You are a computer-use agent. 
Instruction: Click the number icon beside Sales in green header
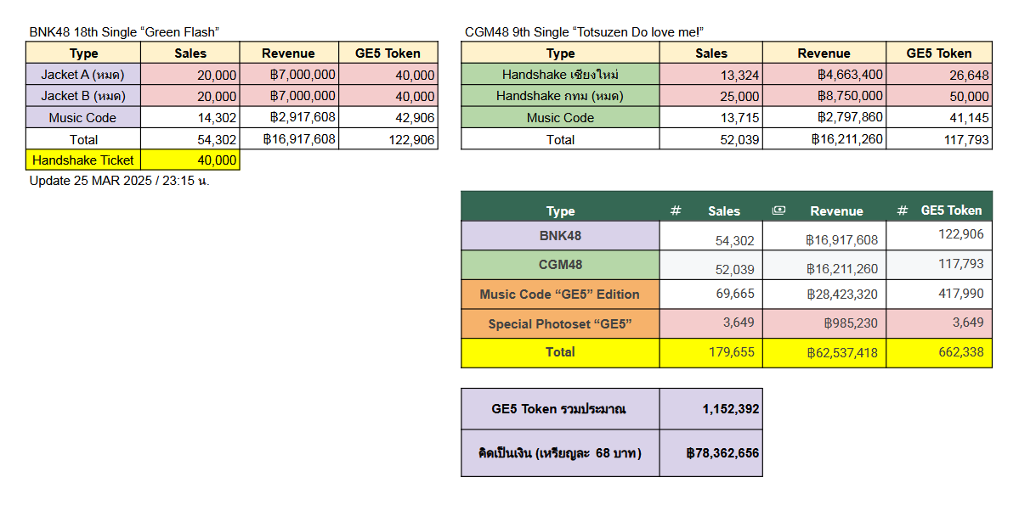coord(675,210)
